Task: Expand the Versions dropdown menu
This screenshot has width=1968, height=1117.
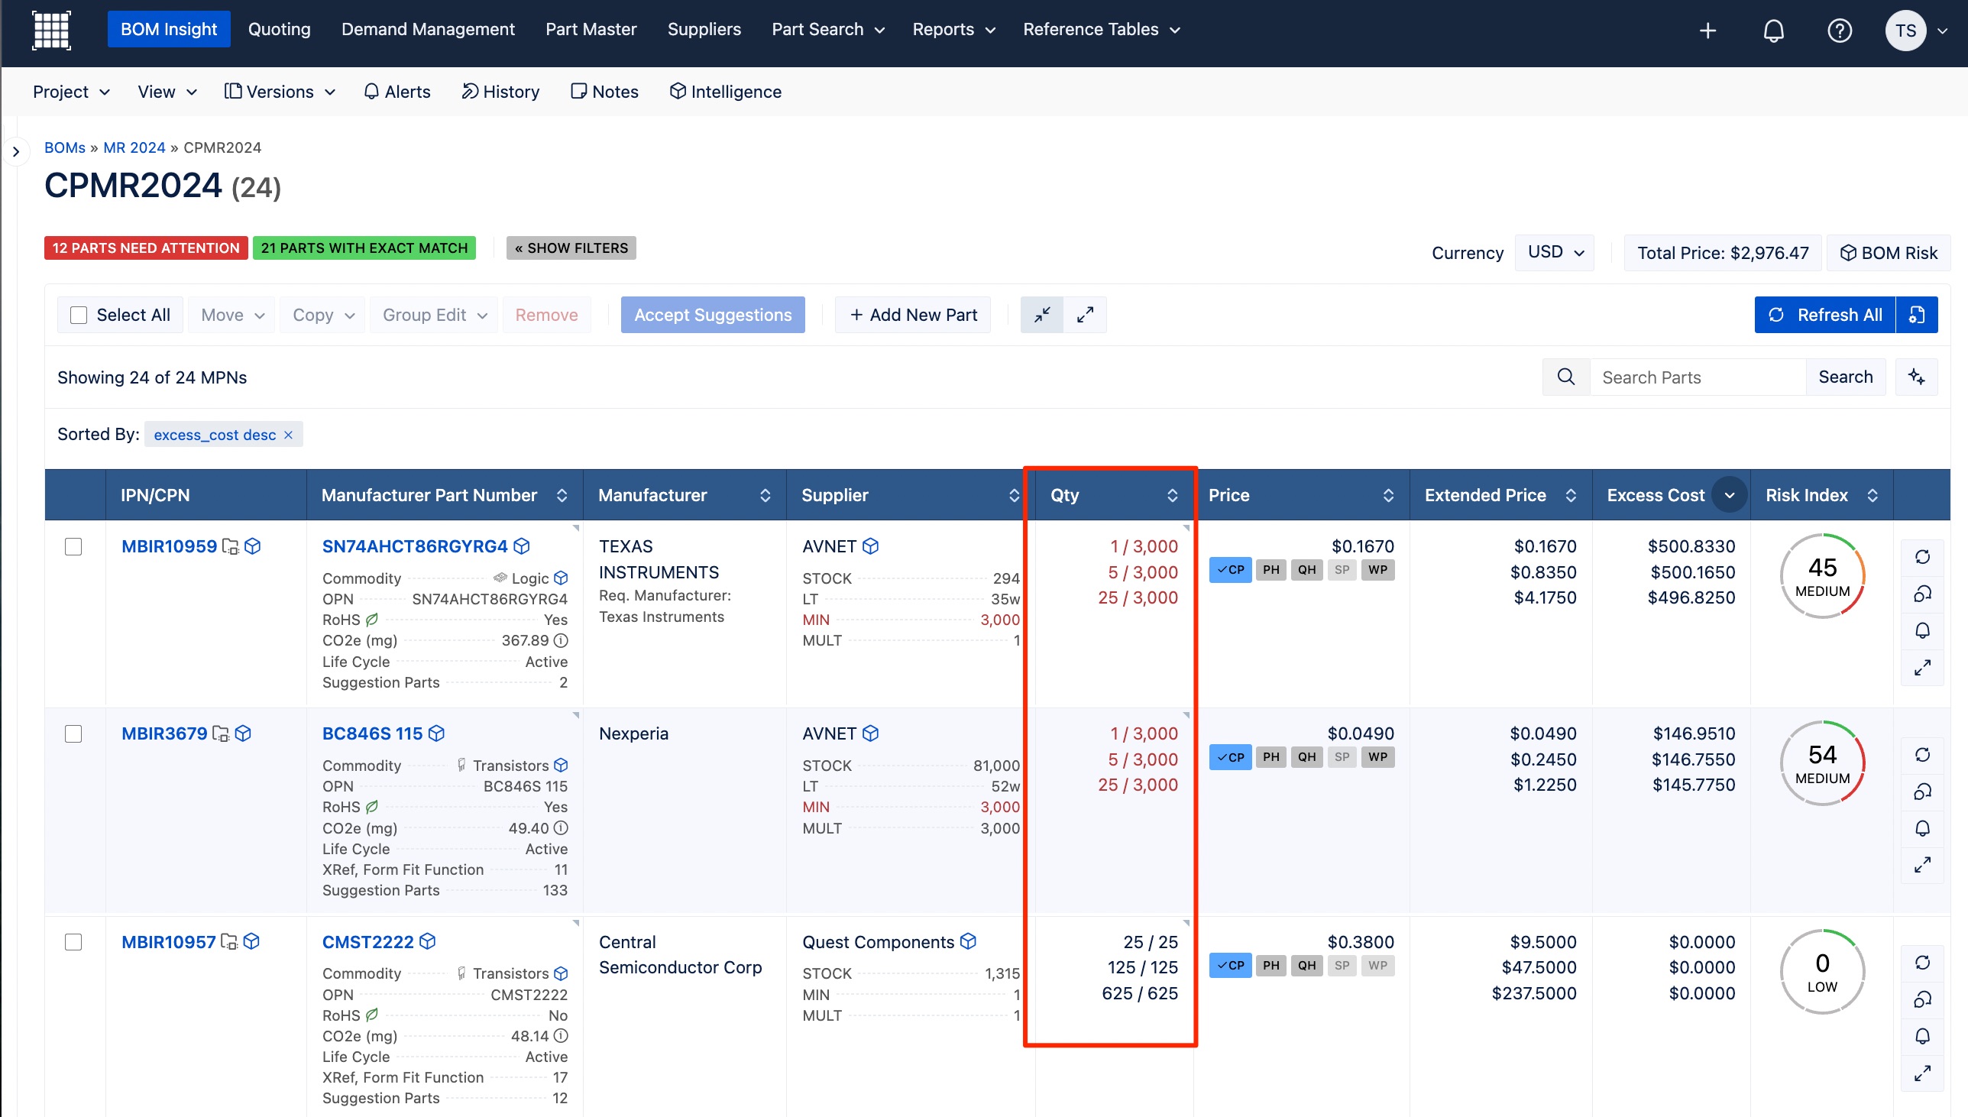Action: [280, 92]
